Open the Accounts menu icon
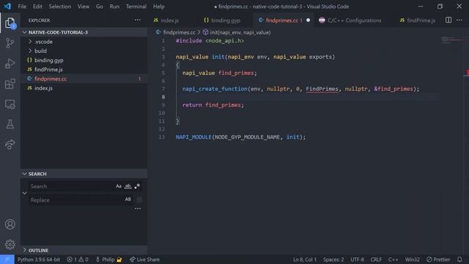Screen dimensions: 469x264 (10, 224)
